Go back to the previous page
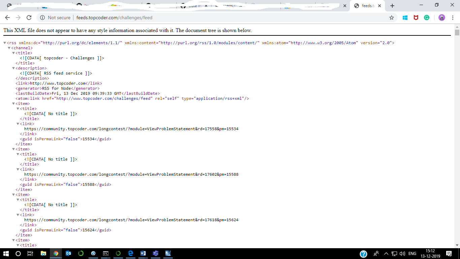The image size is (460, 259). tap(7, 18)
